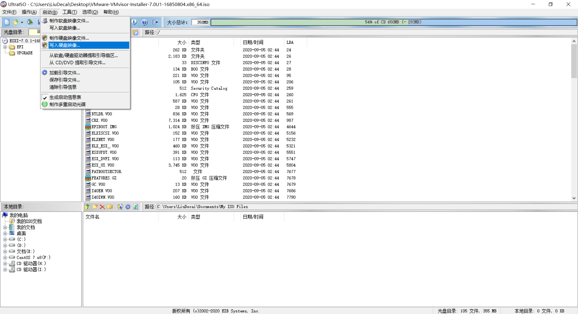Click the ESXI-7.0.1 disc root icon

tap(5, 41)
